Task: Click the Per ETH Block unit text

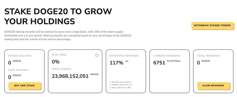Action: pos(174,61)
